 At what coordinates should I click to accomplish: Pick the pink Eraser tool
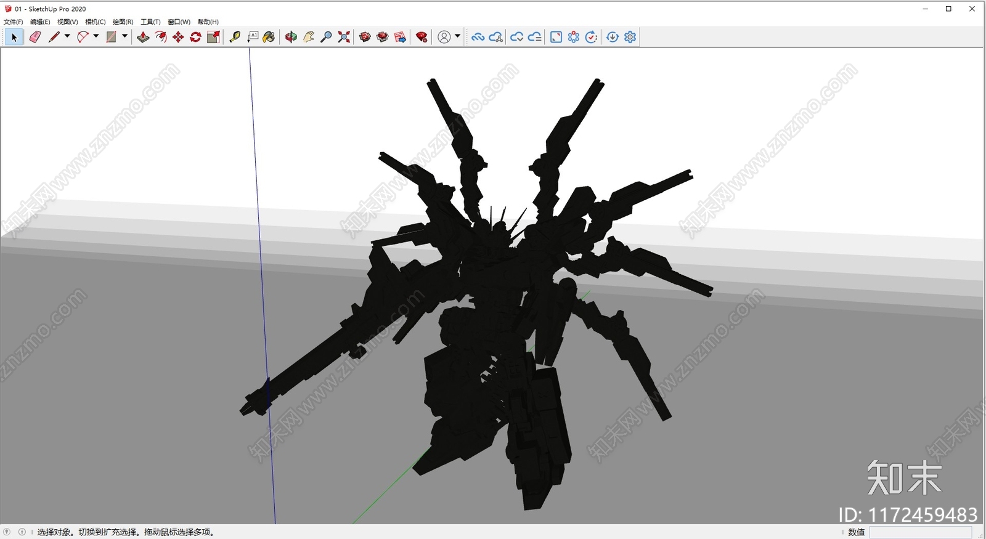[35, 37]
